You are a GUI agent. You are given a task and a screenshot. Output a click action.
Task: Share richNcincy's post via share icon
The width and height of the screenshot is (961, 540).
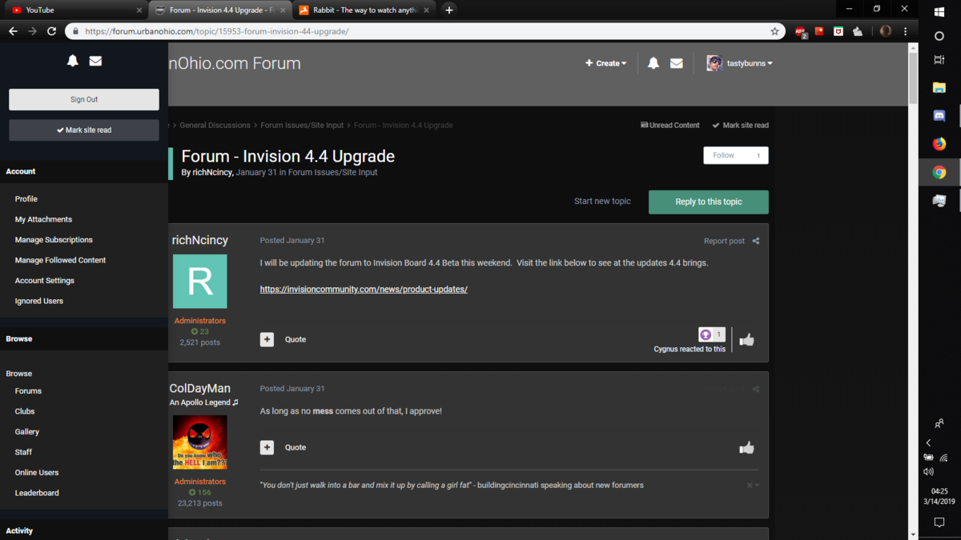click(756, 241)
